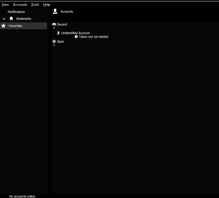Click the Discord logo icon
The image size is (219, 198).
[x=54, y=24]
